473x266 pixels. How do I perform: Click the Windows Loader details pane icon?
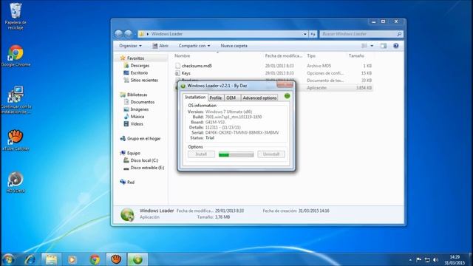[x=127, y=214]
